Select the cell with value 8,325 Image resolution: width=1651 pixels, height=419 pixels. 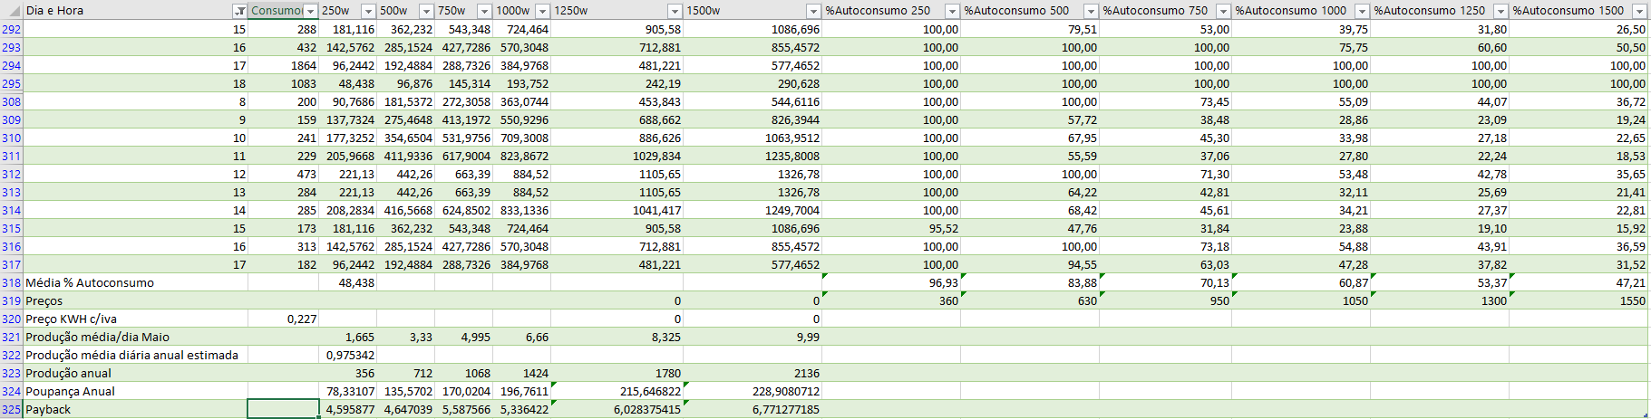pyautogui.click(x=617, y=337)
